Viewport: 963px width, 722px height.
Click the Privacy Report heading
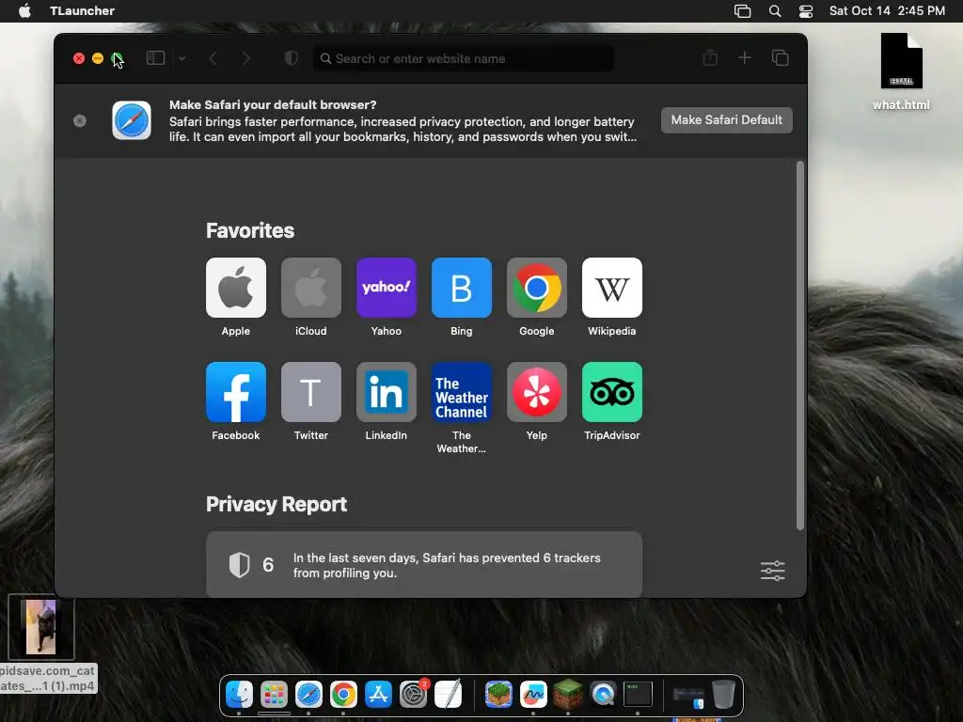click(276, 504)
